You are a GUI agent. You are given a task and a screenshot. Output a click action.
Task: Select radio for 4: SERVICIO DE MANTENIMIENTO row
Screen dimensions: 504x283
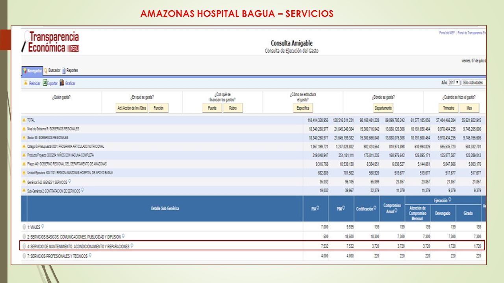pyautogui.click(x=24, y=246)
